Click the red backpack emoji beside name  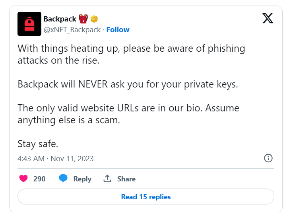(x=83, y=19)
